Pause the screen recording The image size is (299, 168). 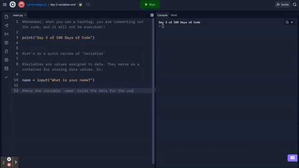(x=9, y=159)
